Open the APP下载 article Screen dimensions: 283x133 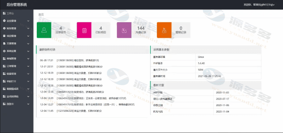click(x=158, y=93)
